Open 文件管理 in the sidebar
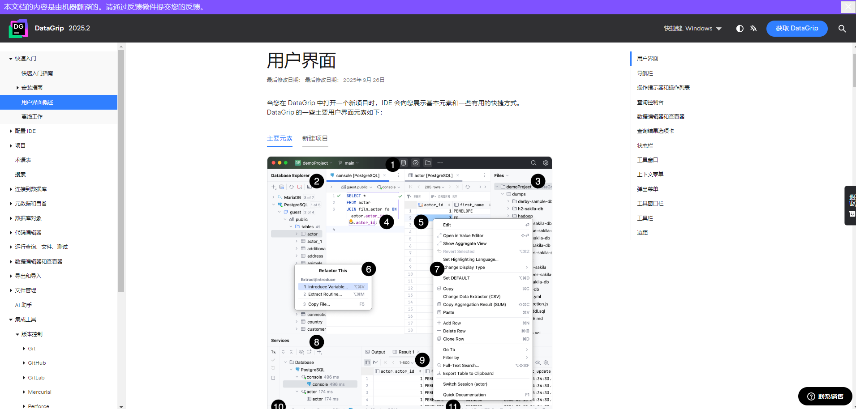The width and height of the screenshot is (856, 409). pyautogui.click(x=26, y=290)
